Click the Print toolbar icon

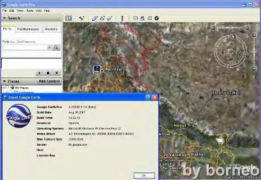[142, 18]
